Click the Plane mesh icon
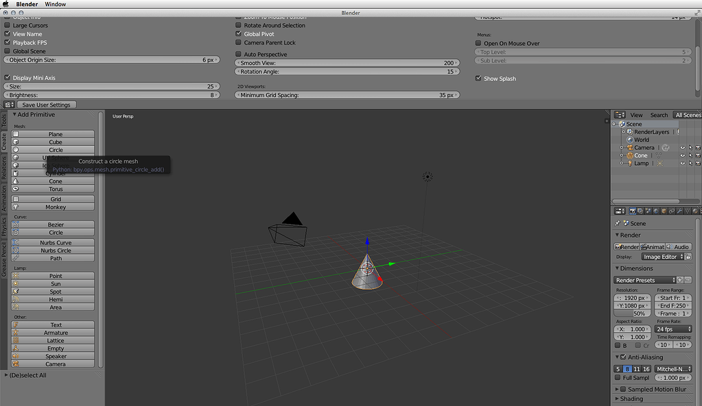The image size is (702, 406). [16, 134]
